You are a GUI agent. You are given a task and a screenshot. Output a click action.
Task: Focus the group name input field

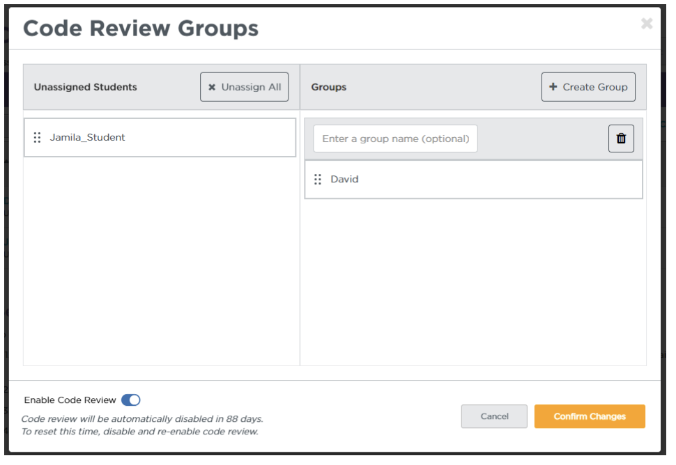point(395,139)
